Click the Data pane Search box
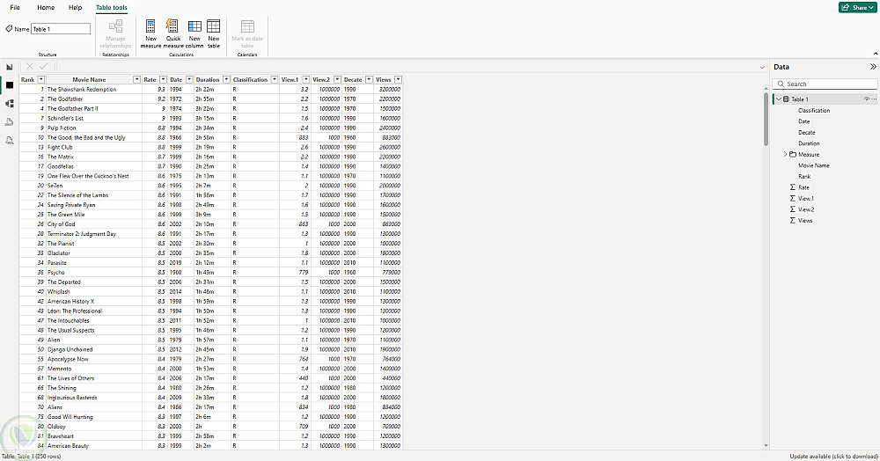 tap(825, 84)
